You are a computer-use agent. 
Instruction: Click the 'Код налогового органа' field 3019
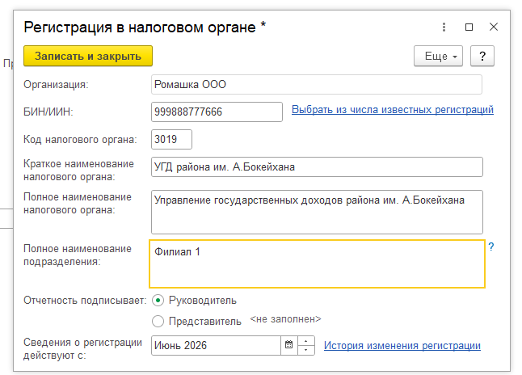coord(171,139)
